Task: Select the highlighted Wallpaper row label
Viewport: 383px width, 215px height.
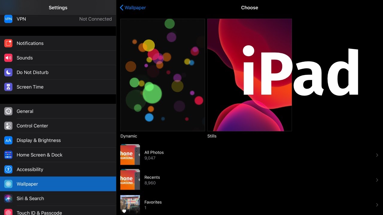Action: (x=27, y=184)
